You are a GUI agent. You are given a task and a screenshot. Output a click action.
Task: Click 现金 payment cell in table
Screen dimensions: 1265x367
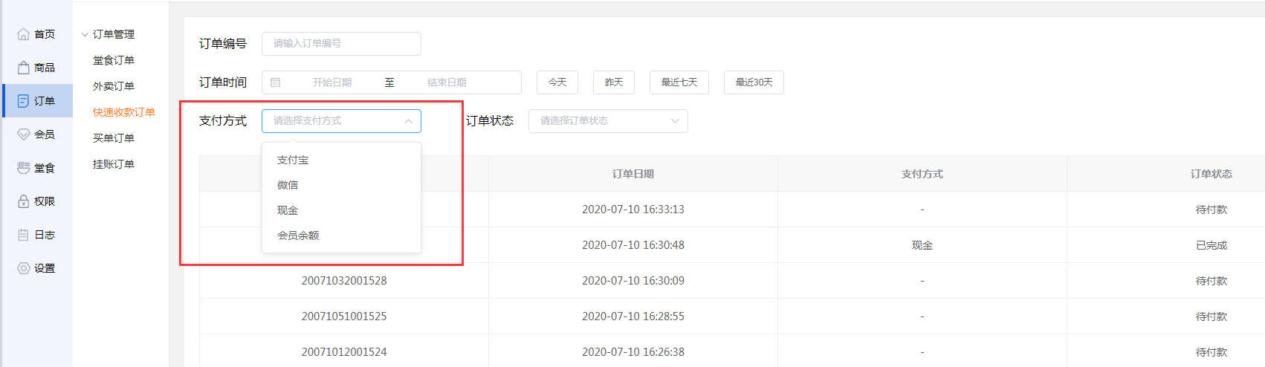click(922, 245)
